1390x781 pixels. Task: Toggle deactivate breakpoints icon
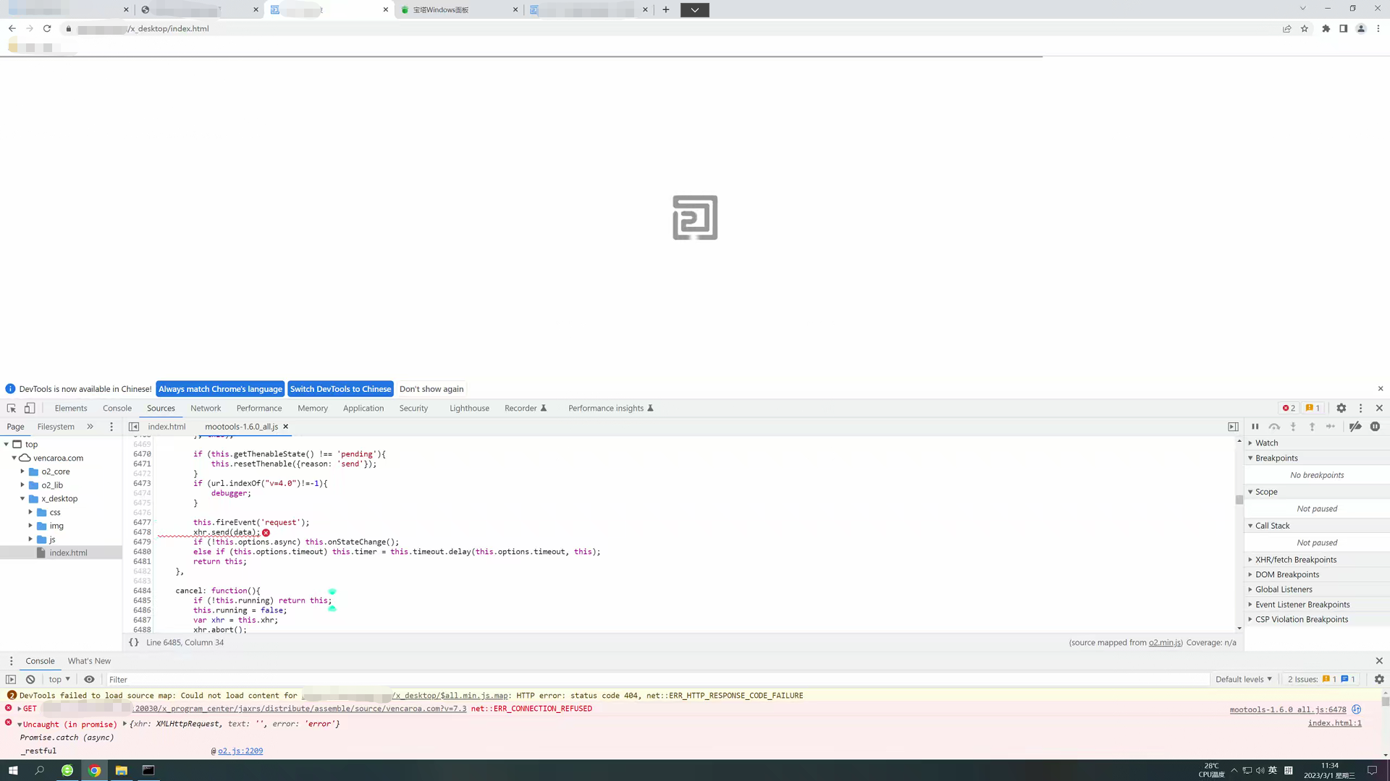point(1355,427)
